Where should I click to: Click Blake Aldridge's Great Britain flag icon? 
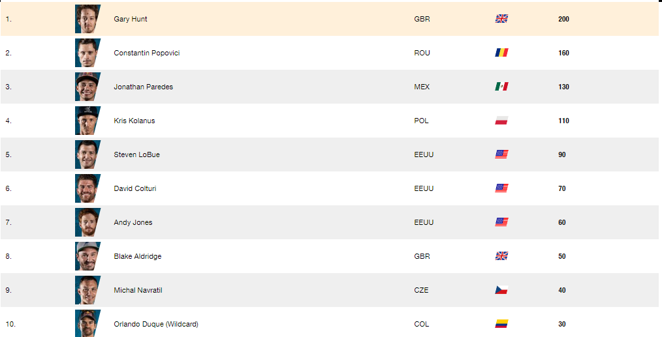tap(501, 256)
